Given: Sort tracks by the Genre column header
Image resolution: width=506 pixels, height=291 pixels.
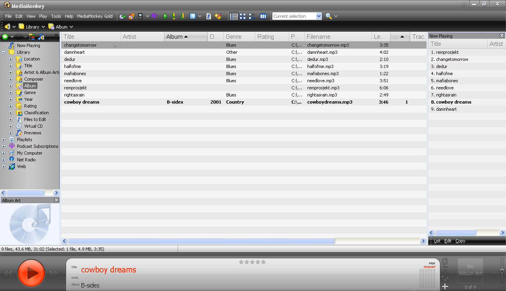Looking at the screenshot, I should click(x=239, y=37).
